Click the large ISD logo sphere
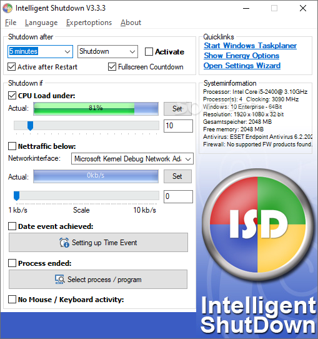The width and height of the screenshot is (318, 339). [258, 225]
